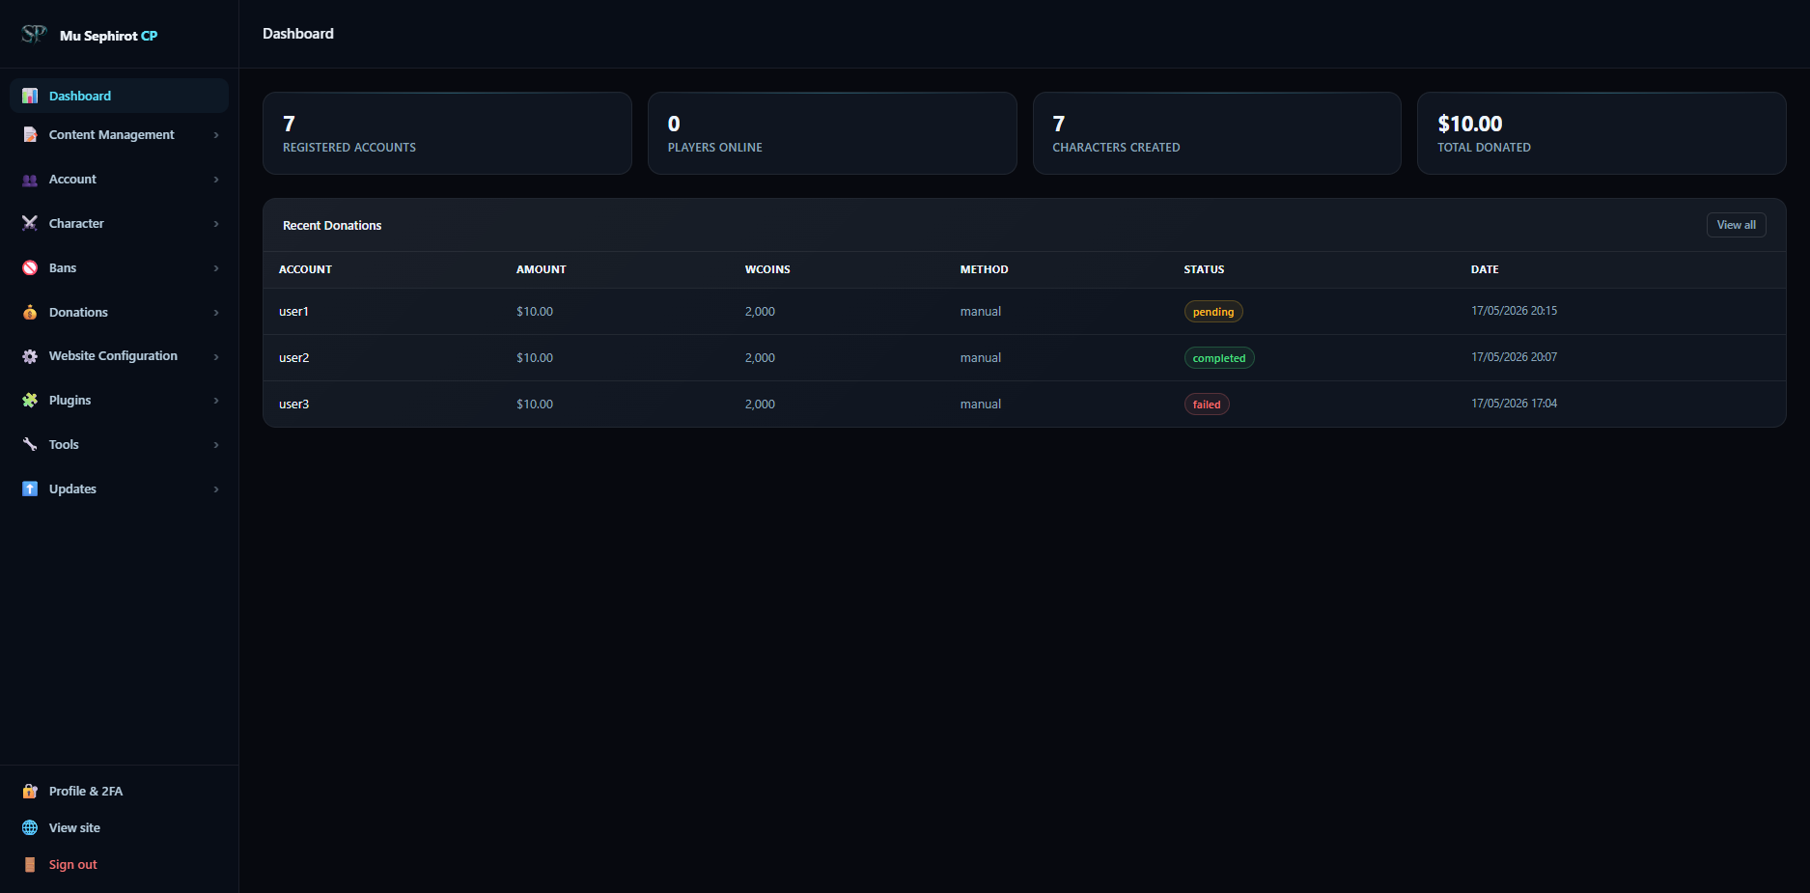Open the Dashboard menu item
Viewport: 1810px width, 893px height.
119,96
